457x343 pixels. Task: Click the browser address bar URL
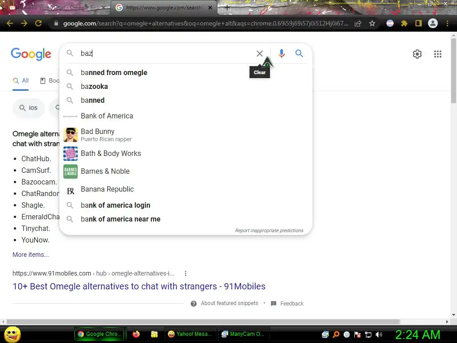click(x=205, y=23)
